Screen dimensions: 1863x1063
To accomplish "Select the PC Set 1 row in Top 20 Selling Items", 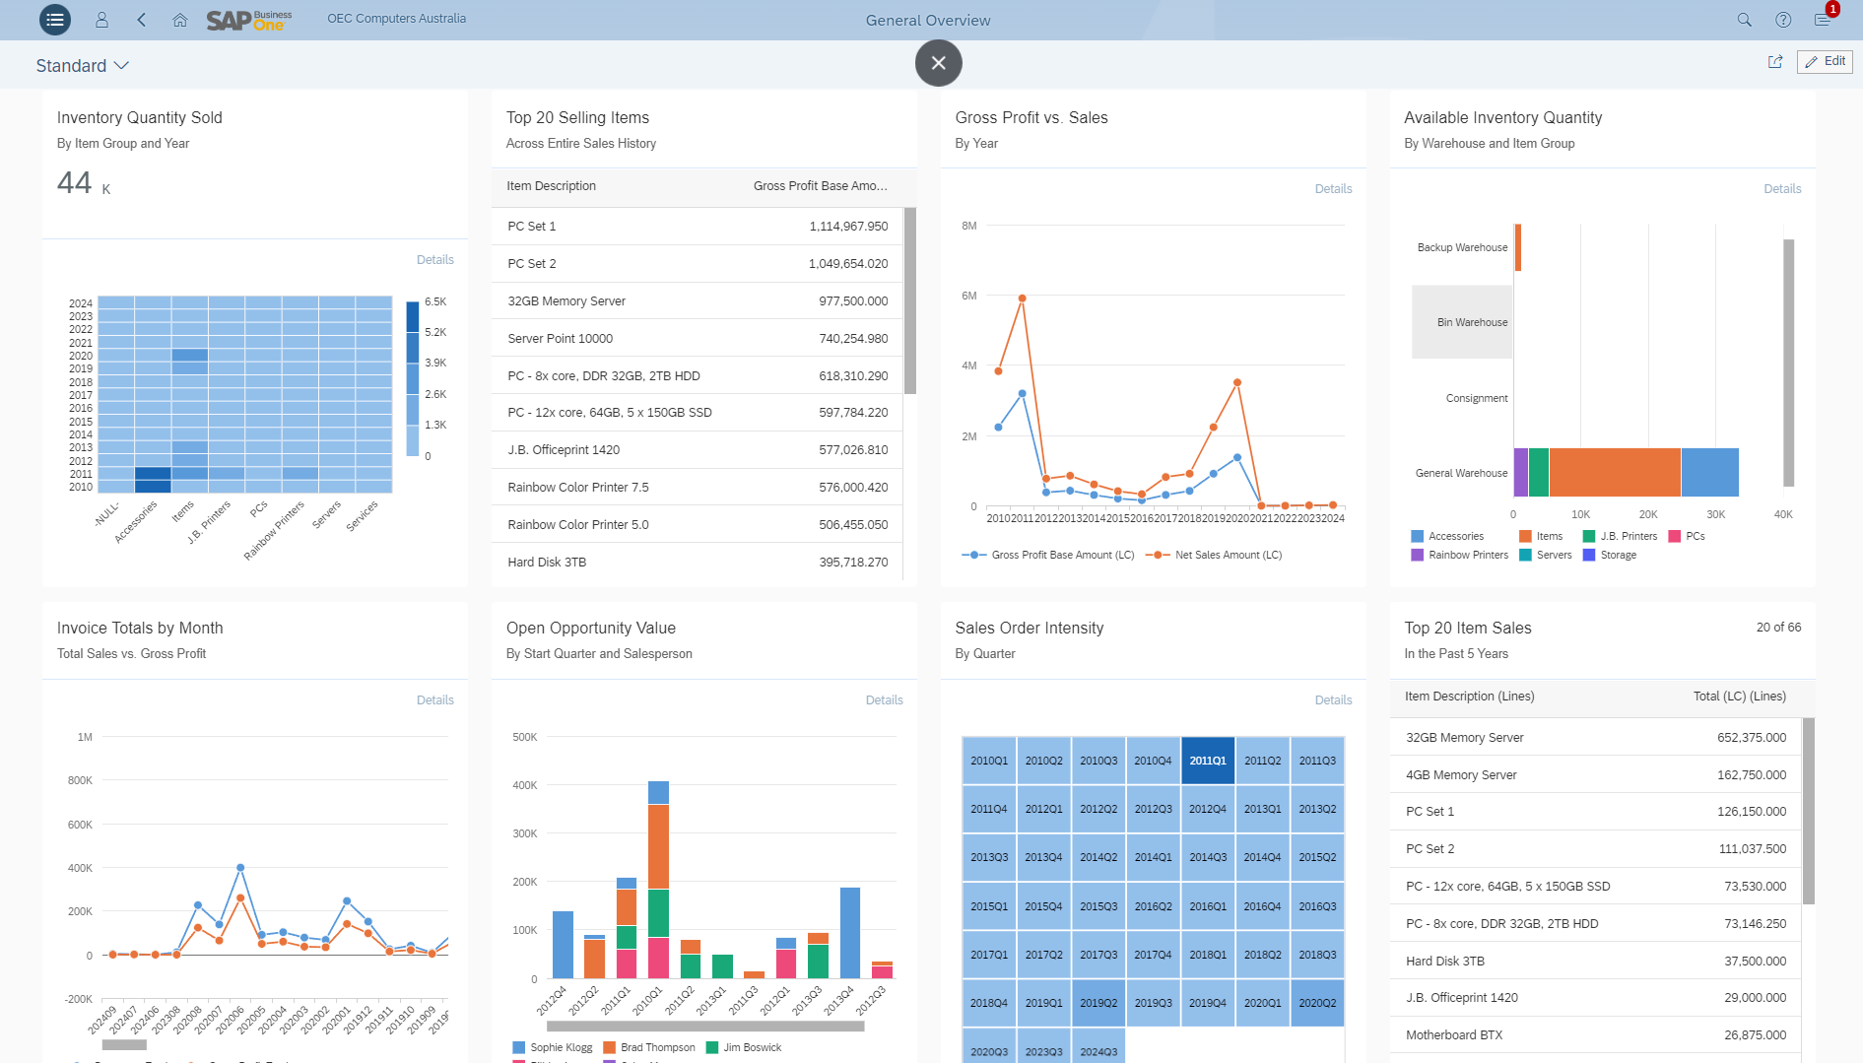I will [698, 227].
